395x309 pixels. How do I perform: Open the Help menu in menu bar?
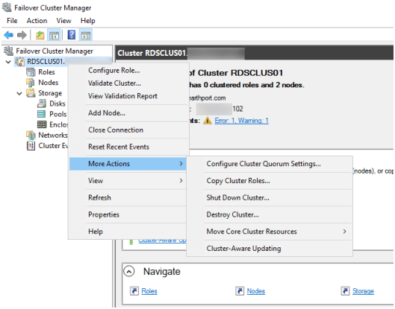(87, 21)
